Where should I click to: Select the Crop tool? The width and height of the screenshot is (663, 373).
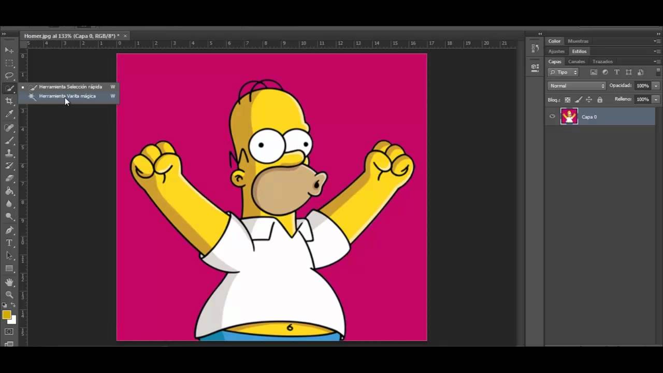click(x=9, y=101)
